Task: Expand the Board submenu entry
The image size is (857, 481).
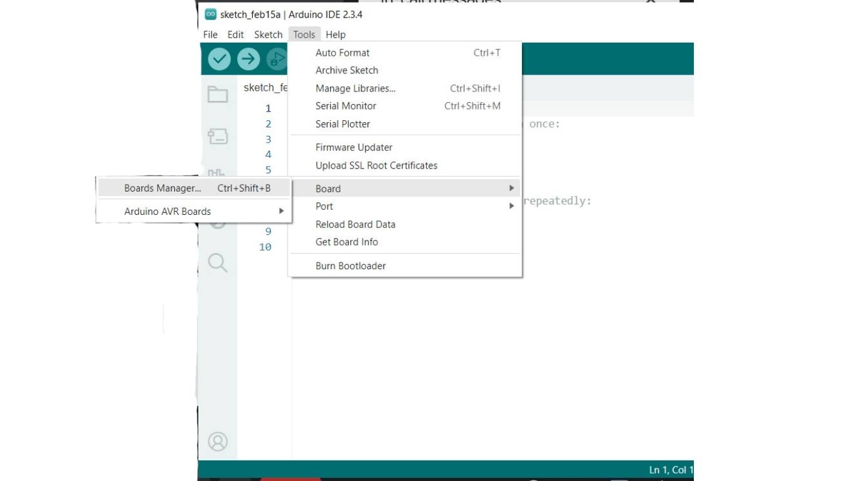Action: (405, 189)
